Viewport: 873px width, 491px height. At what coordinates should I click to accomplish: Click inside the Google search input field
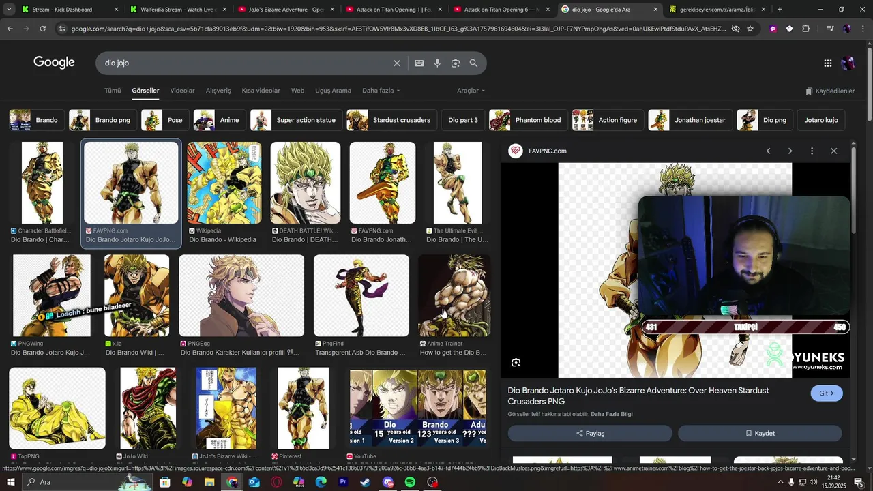[x=246, y=63]
